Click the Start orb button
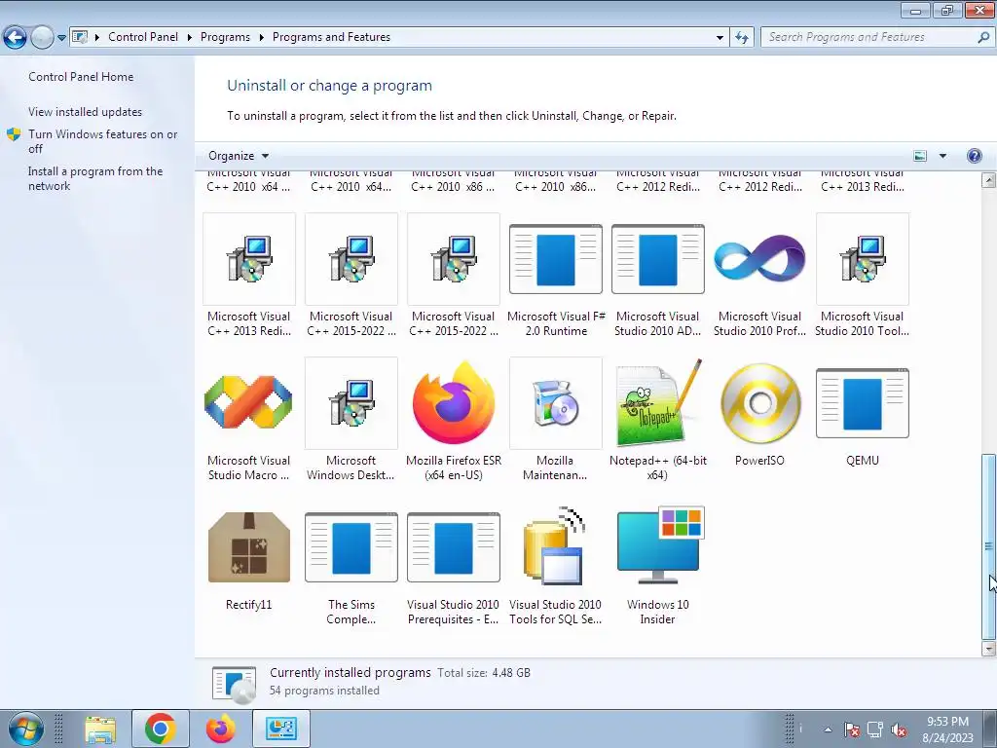Image resolution: width=997 pixels, height=748 pixels. point(25,729)
